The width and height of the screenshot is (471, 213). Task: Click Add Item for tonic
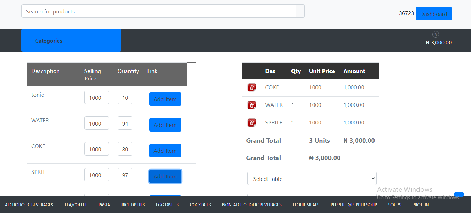(165, 99)
